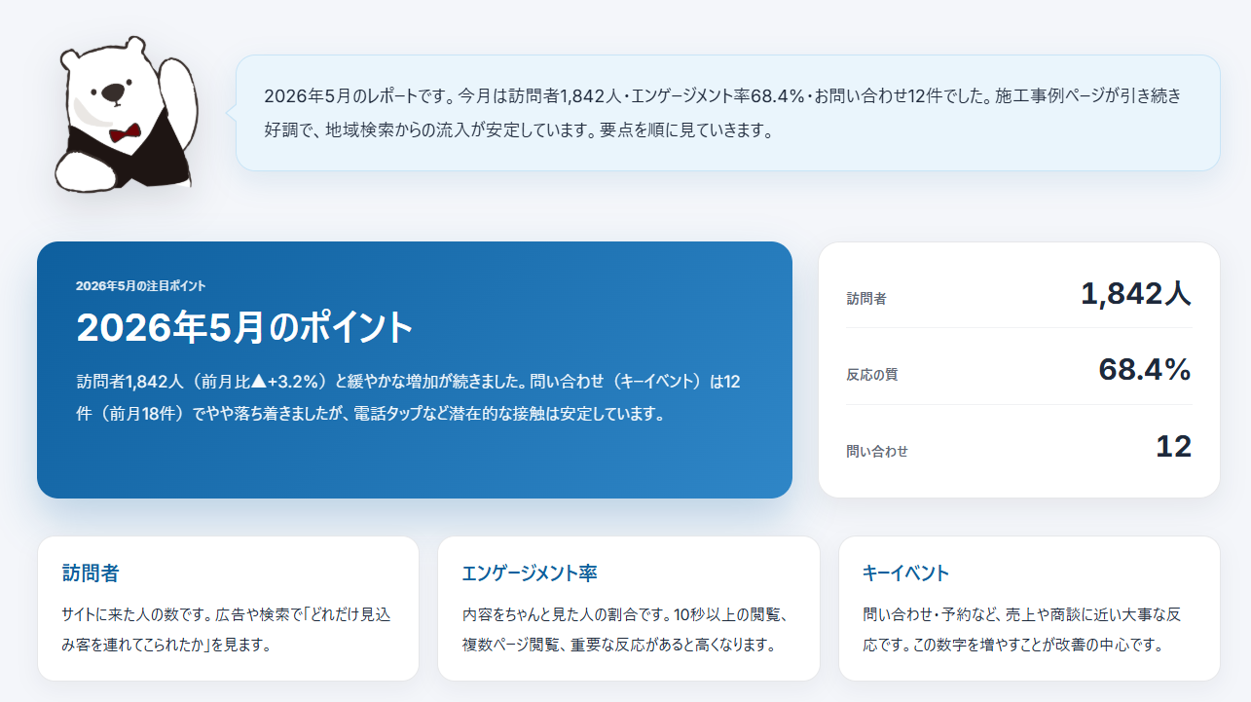Click the エンゲージメント率 card title
Viewport: 1251px width, 702px height.
530,573
